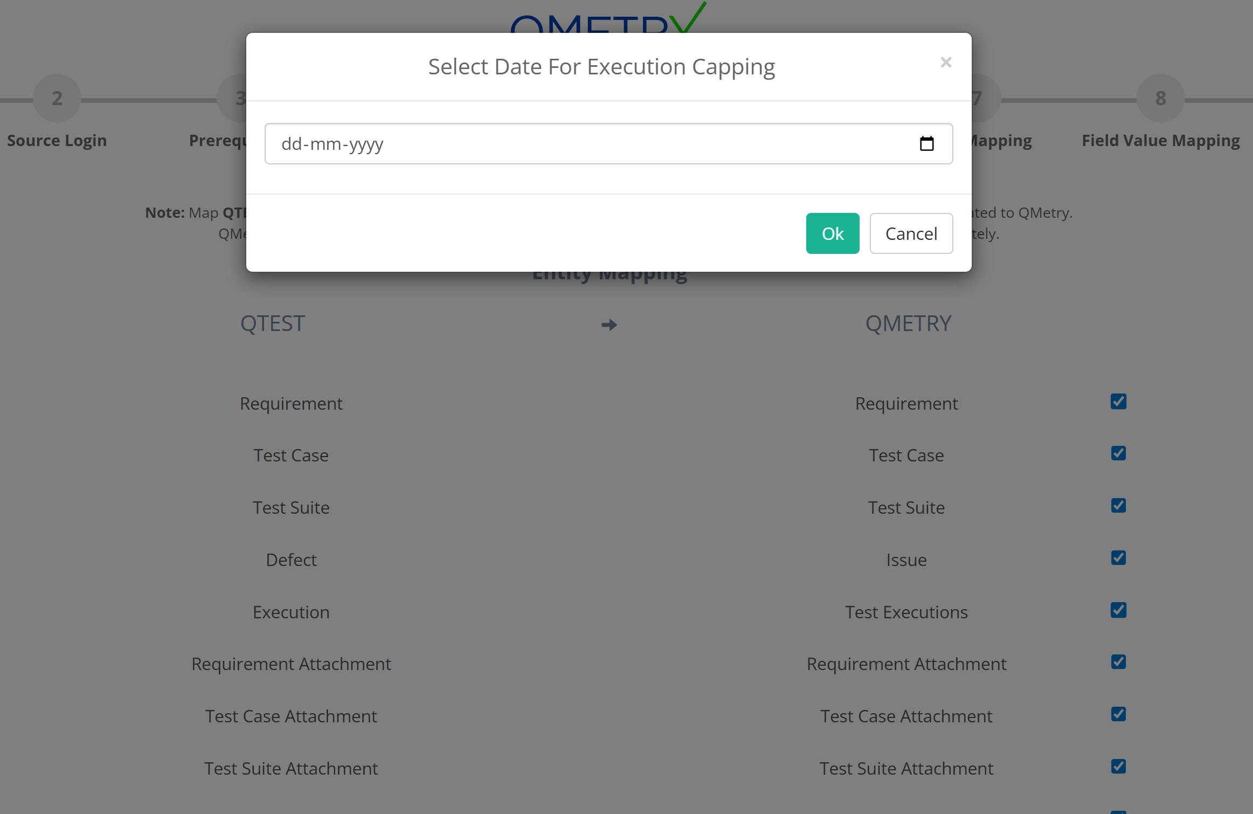1253x814 pixels.
Task: Select the Requirement label in QTEST column
Action: tap(291, 403)
